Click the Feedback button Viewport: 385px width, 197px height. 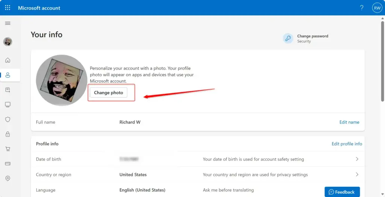tap(342, 192)
